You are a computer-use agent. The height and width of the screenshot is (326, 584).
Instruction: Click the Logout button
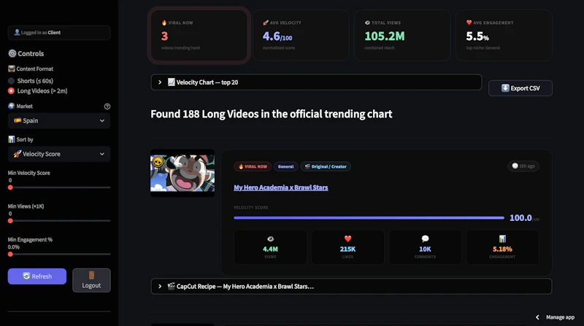92,280
